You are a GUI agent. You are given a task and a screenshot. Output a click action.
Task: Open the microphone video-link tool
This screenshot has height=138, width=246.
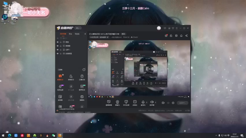60,88
